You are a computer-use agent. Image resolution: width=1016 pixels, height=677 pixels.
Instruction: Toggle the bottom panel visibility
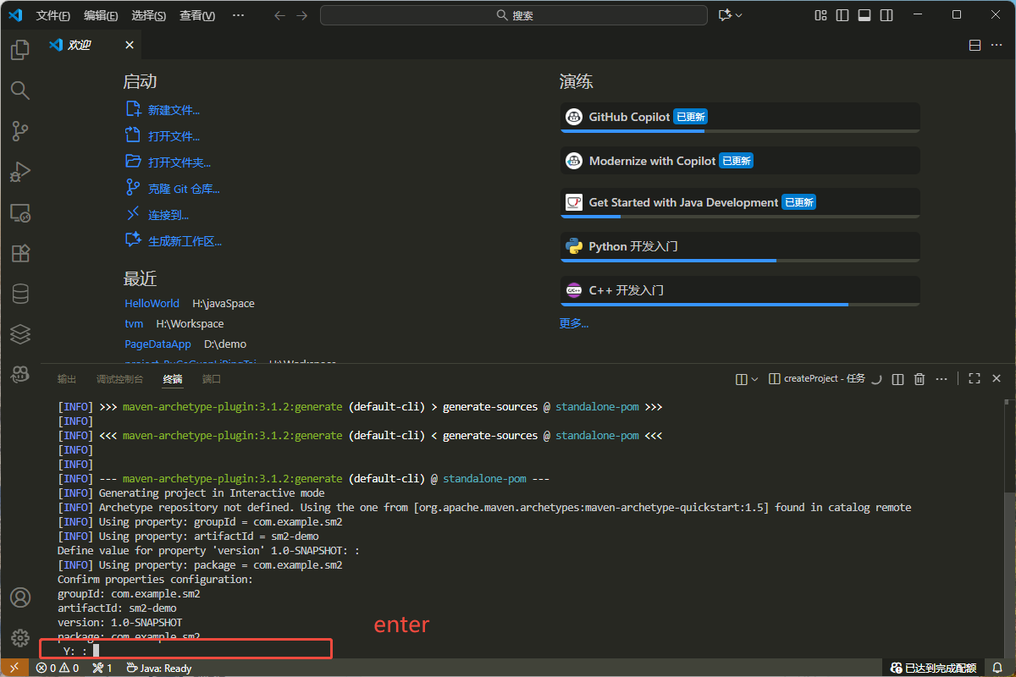(x=864, y=15)
